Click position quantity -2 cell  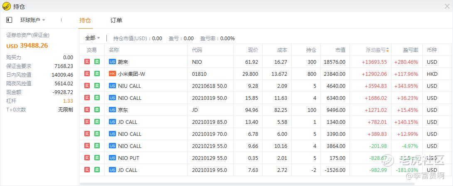(x=314, y=170)
